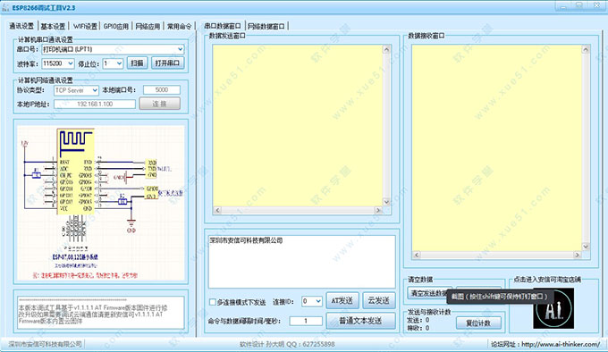Click the 普通文本发送 button
Viewport: 608px width, 352px height.
(360, 321)
